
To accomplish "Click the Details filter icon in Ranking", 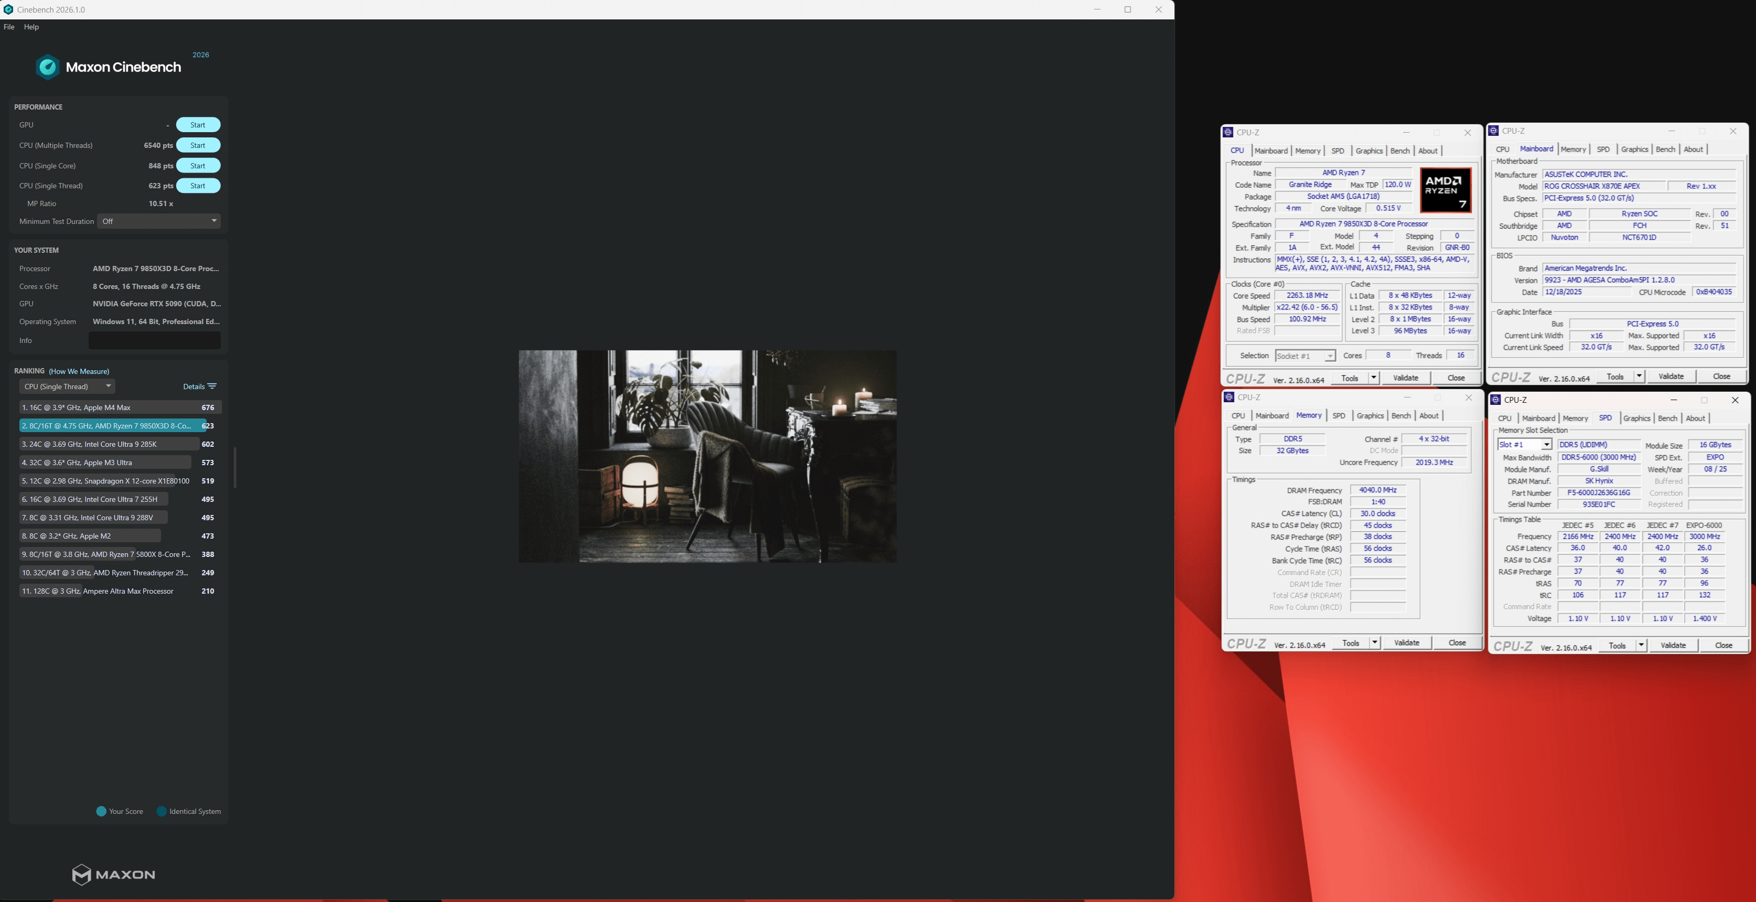I will pos(212,386).
